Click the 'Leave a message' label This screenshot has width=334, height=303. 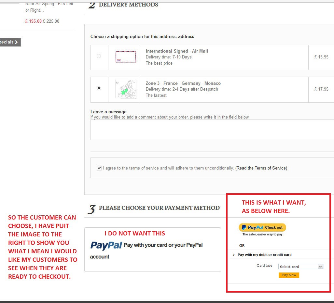coord(108,112)
